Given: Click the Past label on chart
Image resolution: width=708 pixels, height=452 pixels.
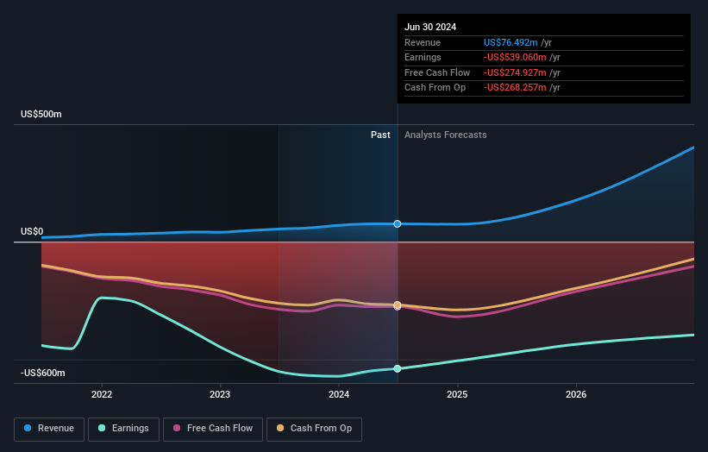Looking at the screenshot, I should [380, 135].
